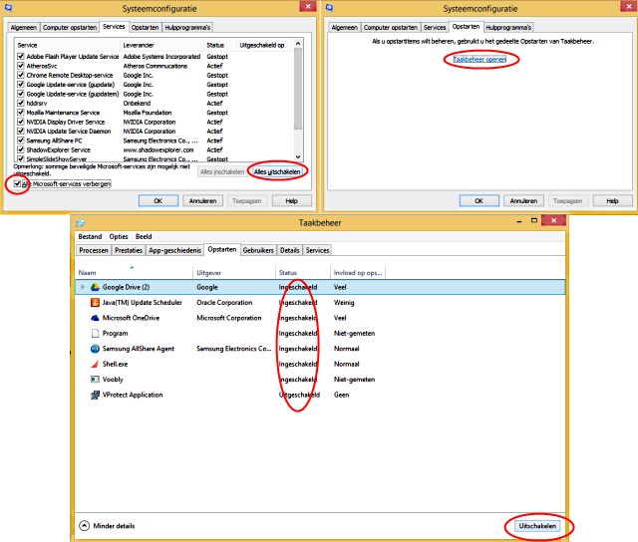This screenshot has height=542, width=638.
Task: Open Computer opstarten tab in left window
Action: [70, 28]
